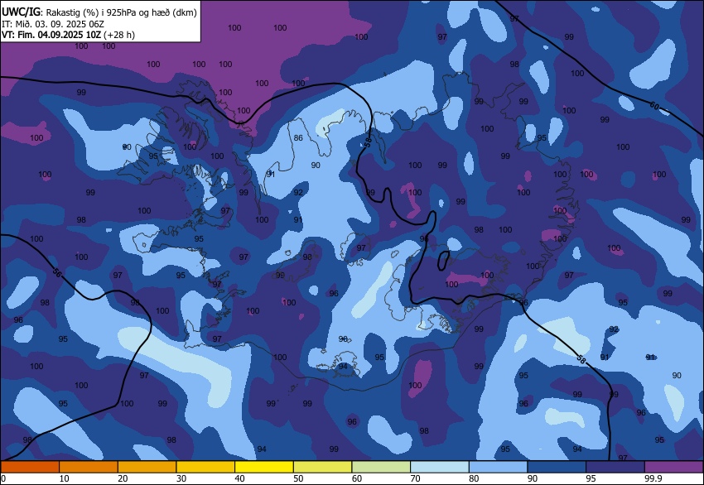The width and height of the screenshot is (704, 485).
Task: Click the pale yellow 50–60 legend segment
Action: pyautogui.click(x=323, y=467)
